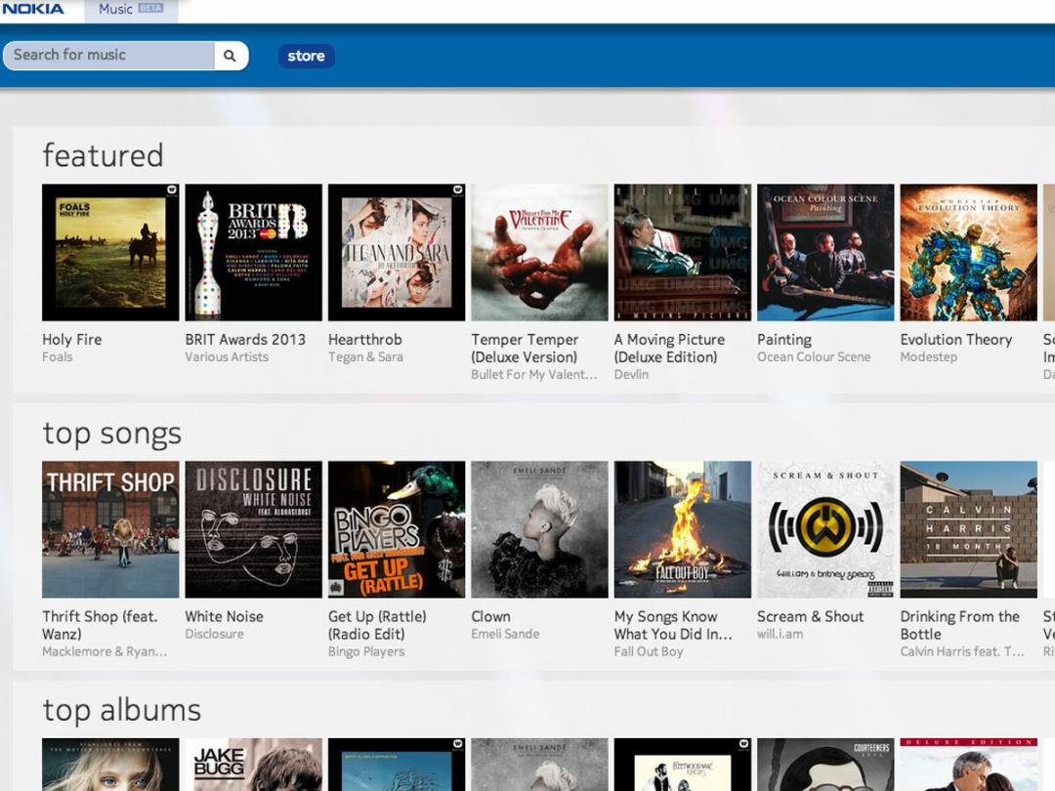Select the BRIT Awards 2013 album artwork

[x=253, y=252]
